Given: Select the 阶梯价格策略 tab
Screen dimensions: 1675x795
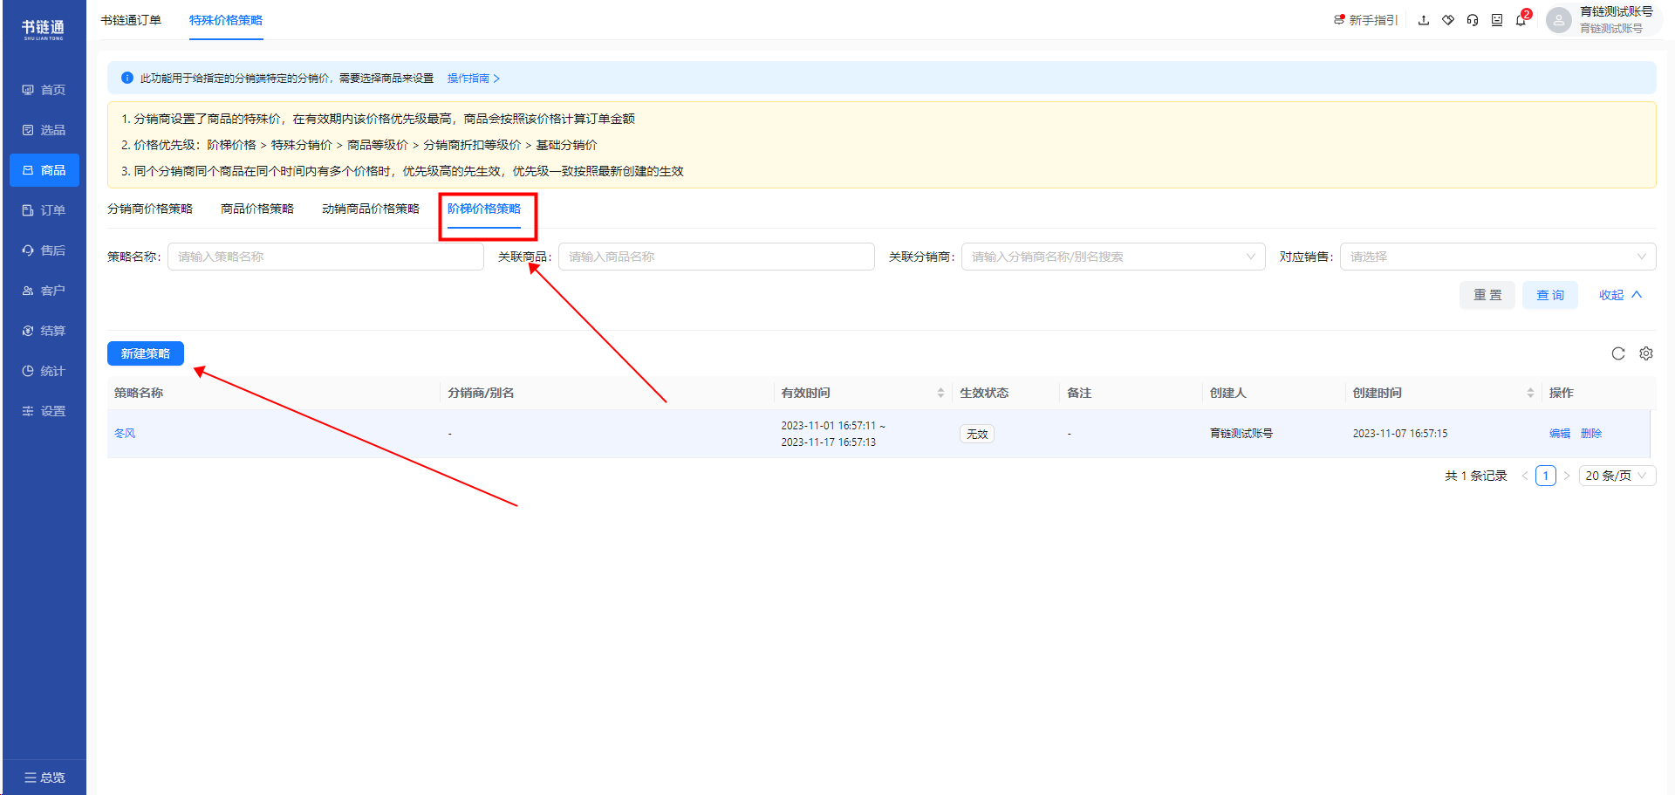Looking at the screenshot, I should pos(484,209).
